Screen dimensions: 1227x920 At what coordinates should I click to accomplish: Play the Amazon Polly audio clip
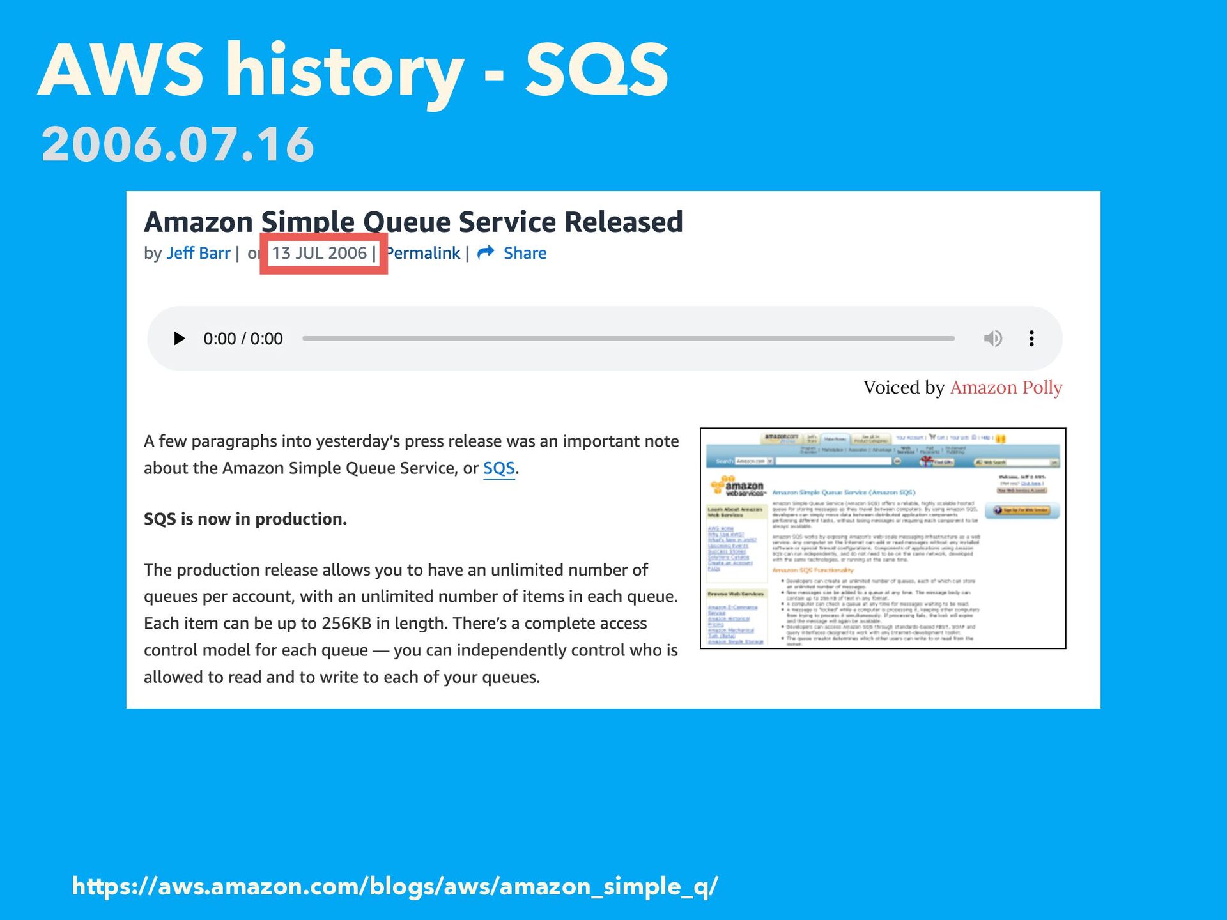pos(179,339)
